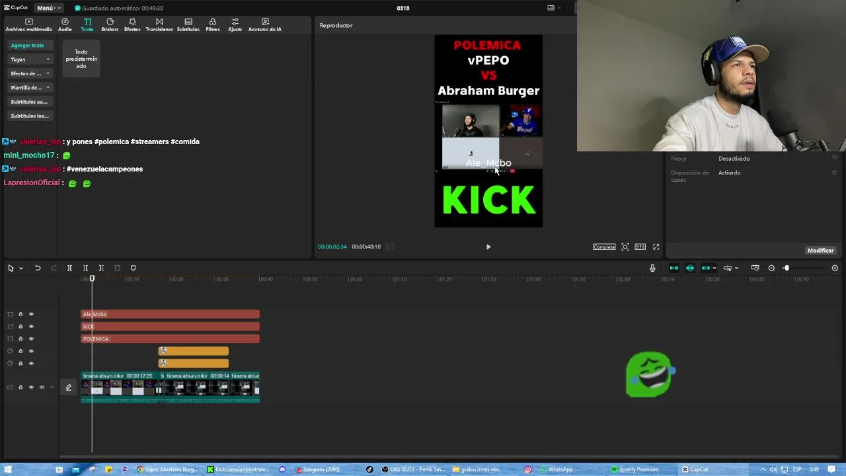Select the POLEMICA text clip
The height and width of the screenshot is (476, 846).
tap(171, 339)
